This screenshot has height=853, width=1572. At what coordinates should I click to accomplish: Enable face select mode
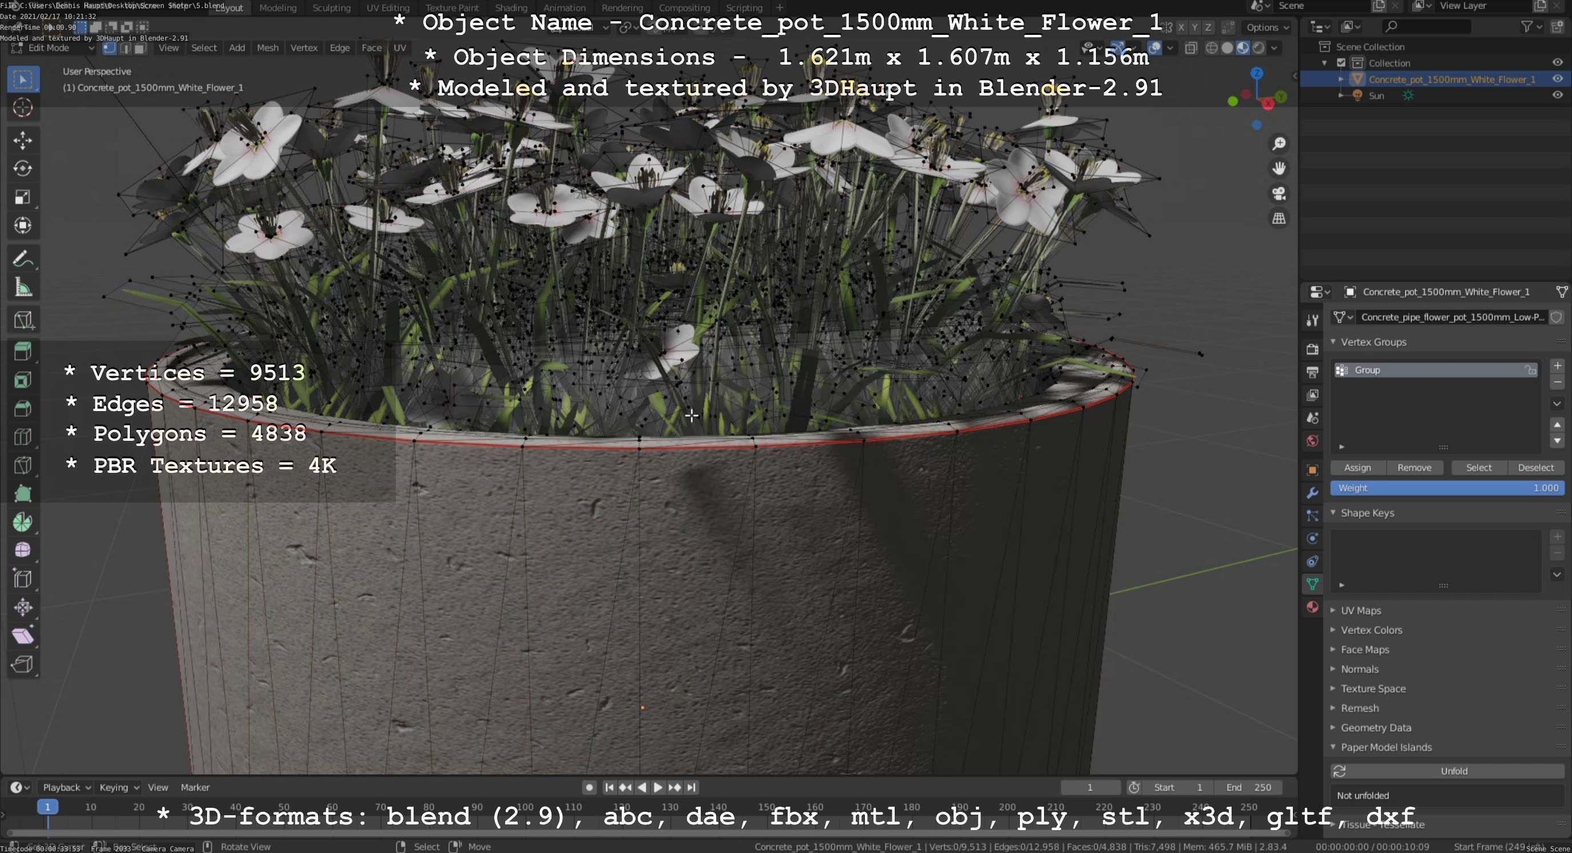[140, 48]
